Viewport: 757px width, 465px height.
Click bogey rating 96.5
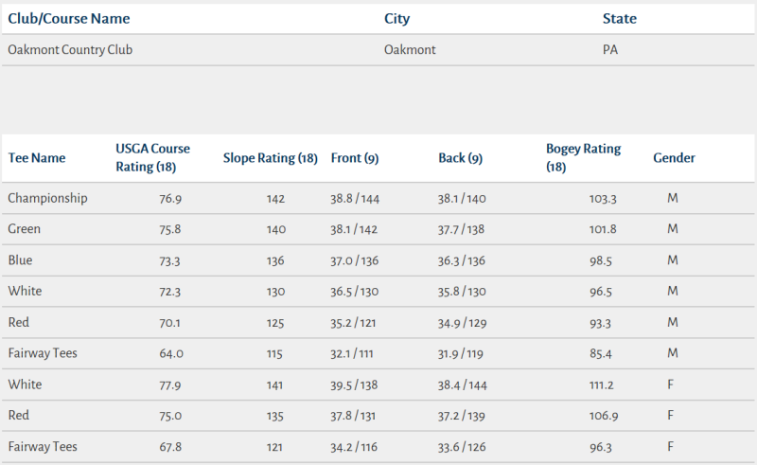pyautogui.click(x=601, y=292)
